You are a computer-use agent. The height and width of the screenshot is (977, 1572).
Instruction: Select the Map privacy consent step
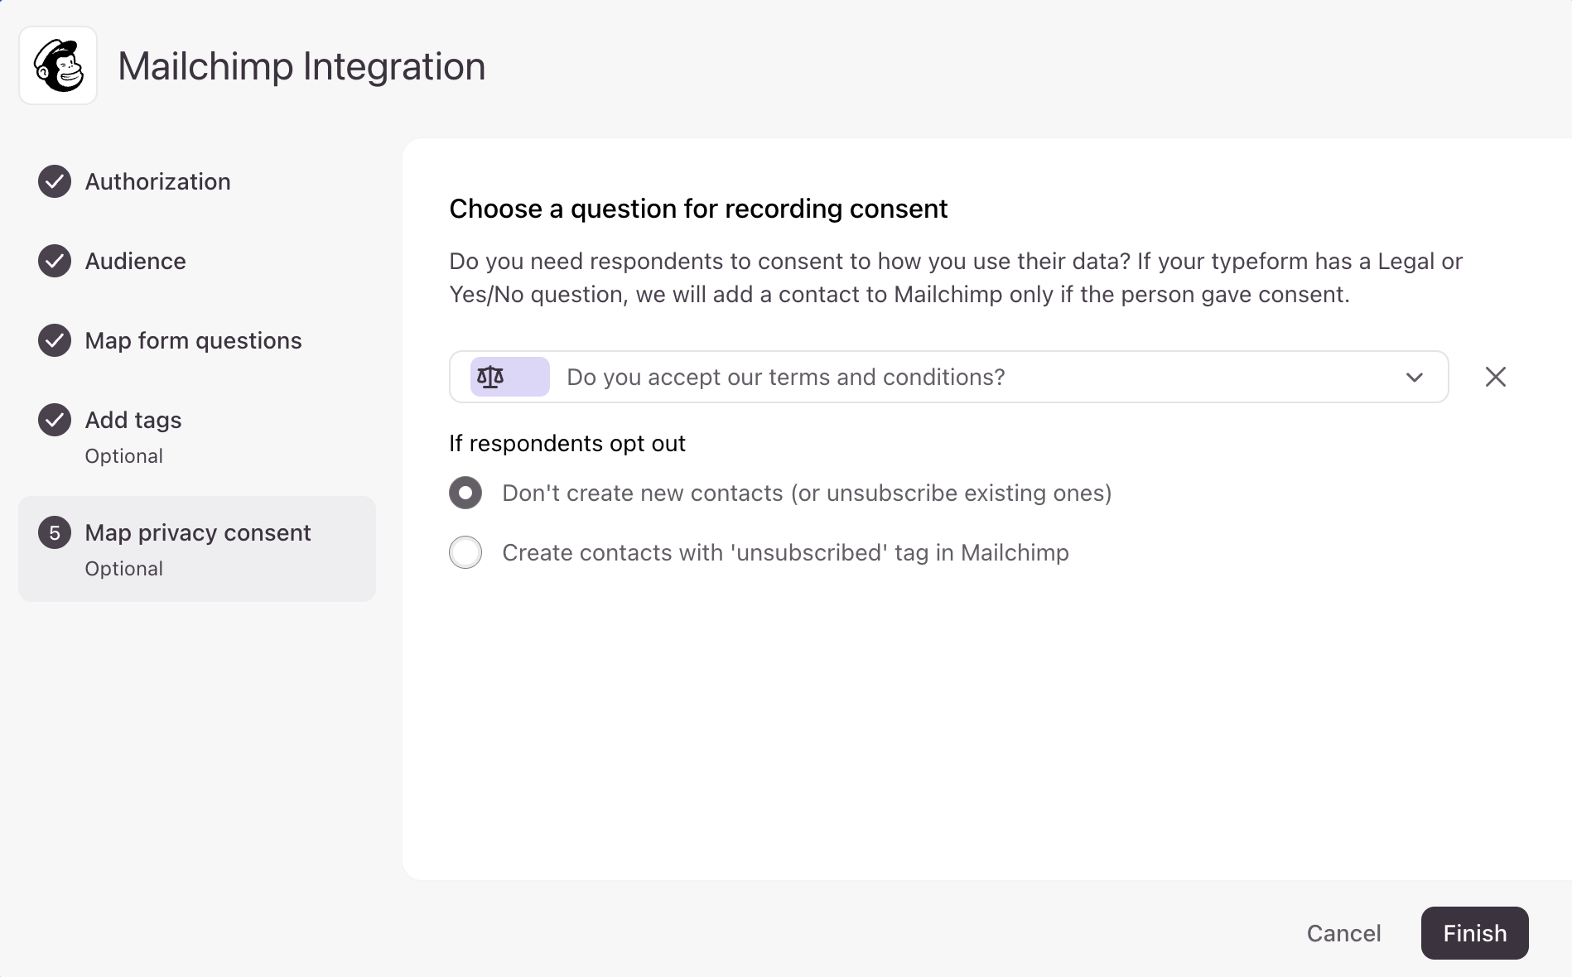click(x=197, y=549)
